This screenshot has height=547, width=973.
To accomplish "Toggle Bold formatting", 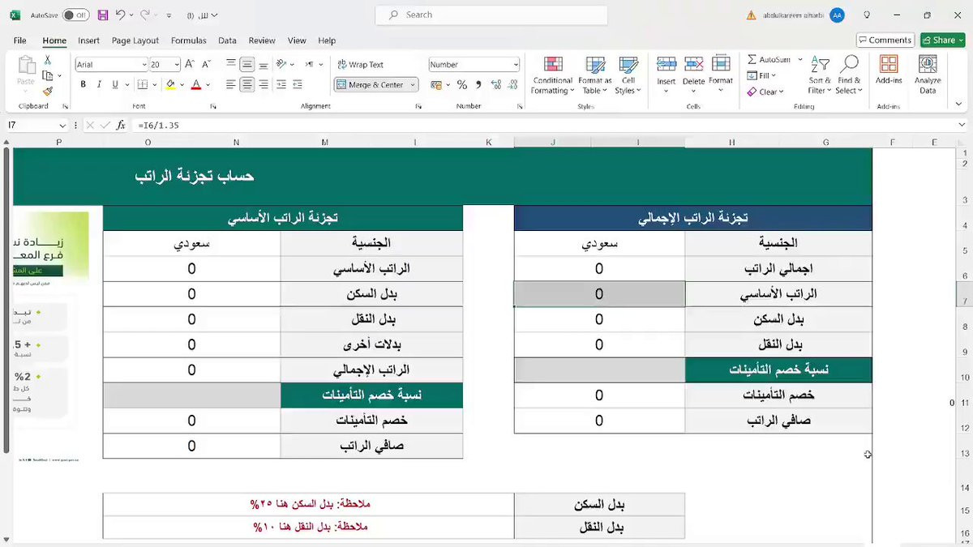I will pyautogui.click(x=84, y=84).
